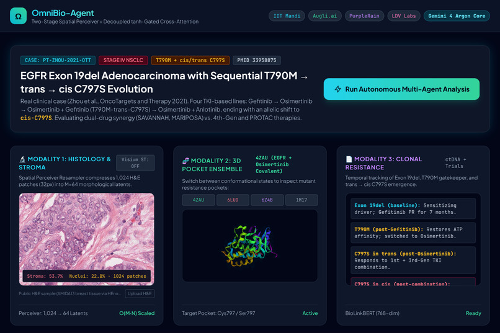Click the Augli.ai badge
500x333 pixels.
(324, 16)
